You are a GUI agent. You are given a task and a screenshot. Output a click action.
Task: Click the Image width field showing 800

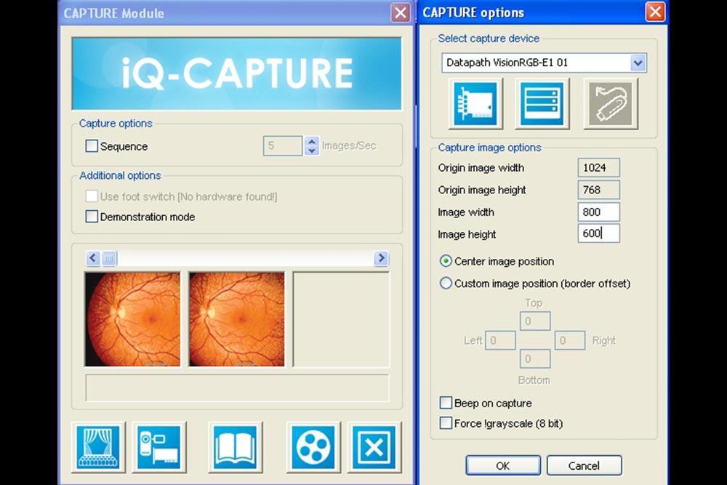click(598, 212)
